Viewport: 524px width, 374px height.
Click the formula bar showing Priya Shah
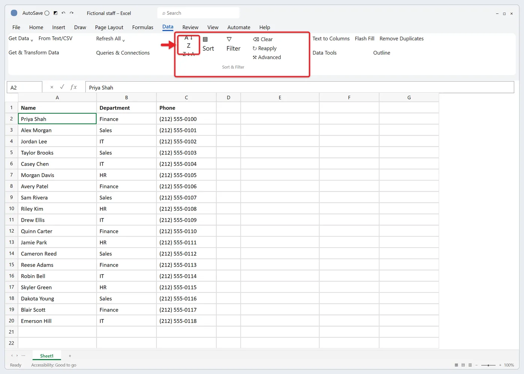(299, 87)
